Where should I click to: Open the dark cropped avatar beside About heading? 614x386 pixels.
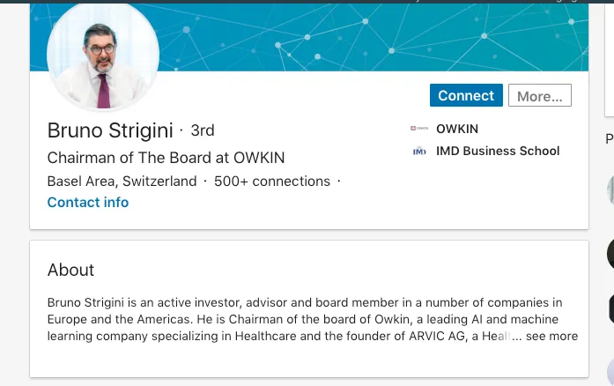coord(610,254)
